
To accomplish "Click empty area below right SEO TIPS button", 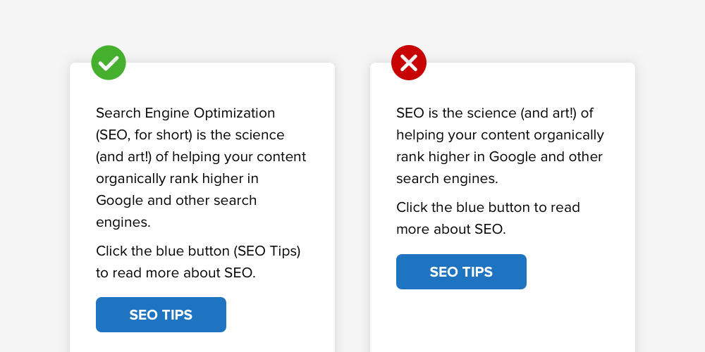I will pyautogui.click(x=503, y=321).
